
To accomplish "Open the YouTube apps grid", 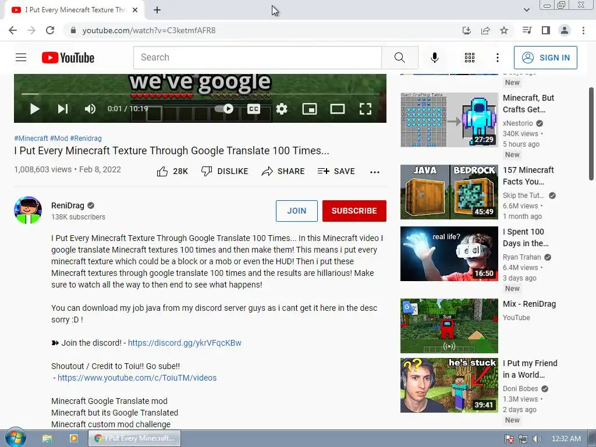I will coord(470,58).
